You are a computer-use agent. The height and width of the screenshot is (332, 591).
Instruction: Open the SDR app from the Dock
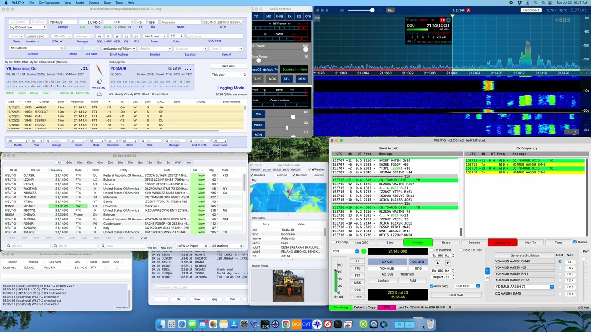pos(265,325)
